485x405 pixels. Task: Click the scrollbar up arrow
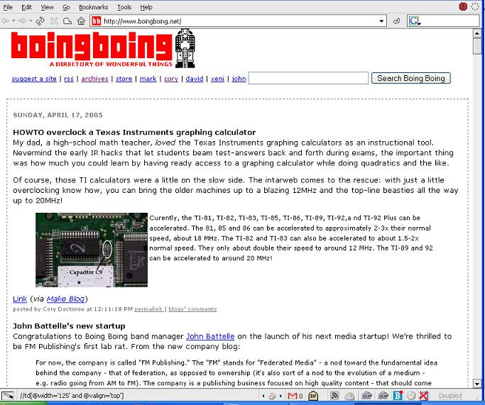pos(477,33)
